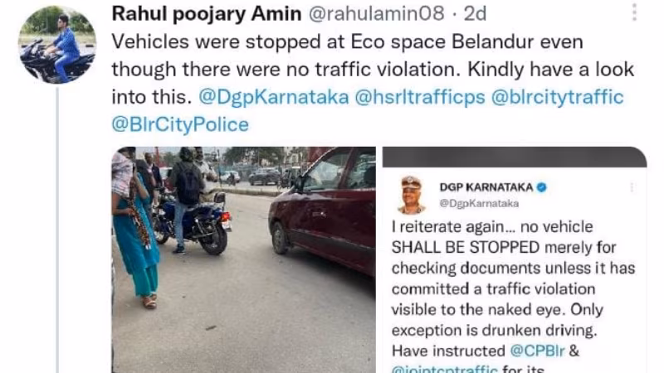Open the street photo of stopped vehicles
The height and width of the screenshot is (373, 664).
tap(243, 259)
